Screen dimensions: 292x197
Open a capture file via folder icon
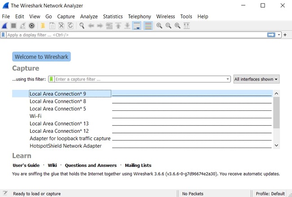tap(43, 26)
